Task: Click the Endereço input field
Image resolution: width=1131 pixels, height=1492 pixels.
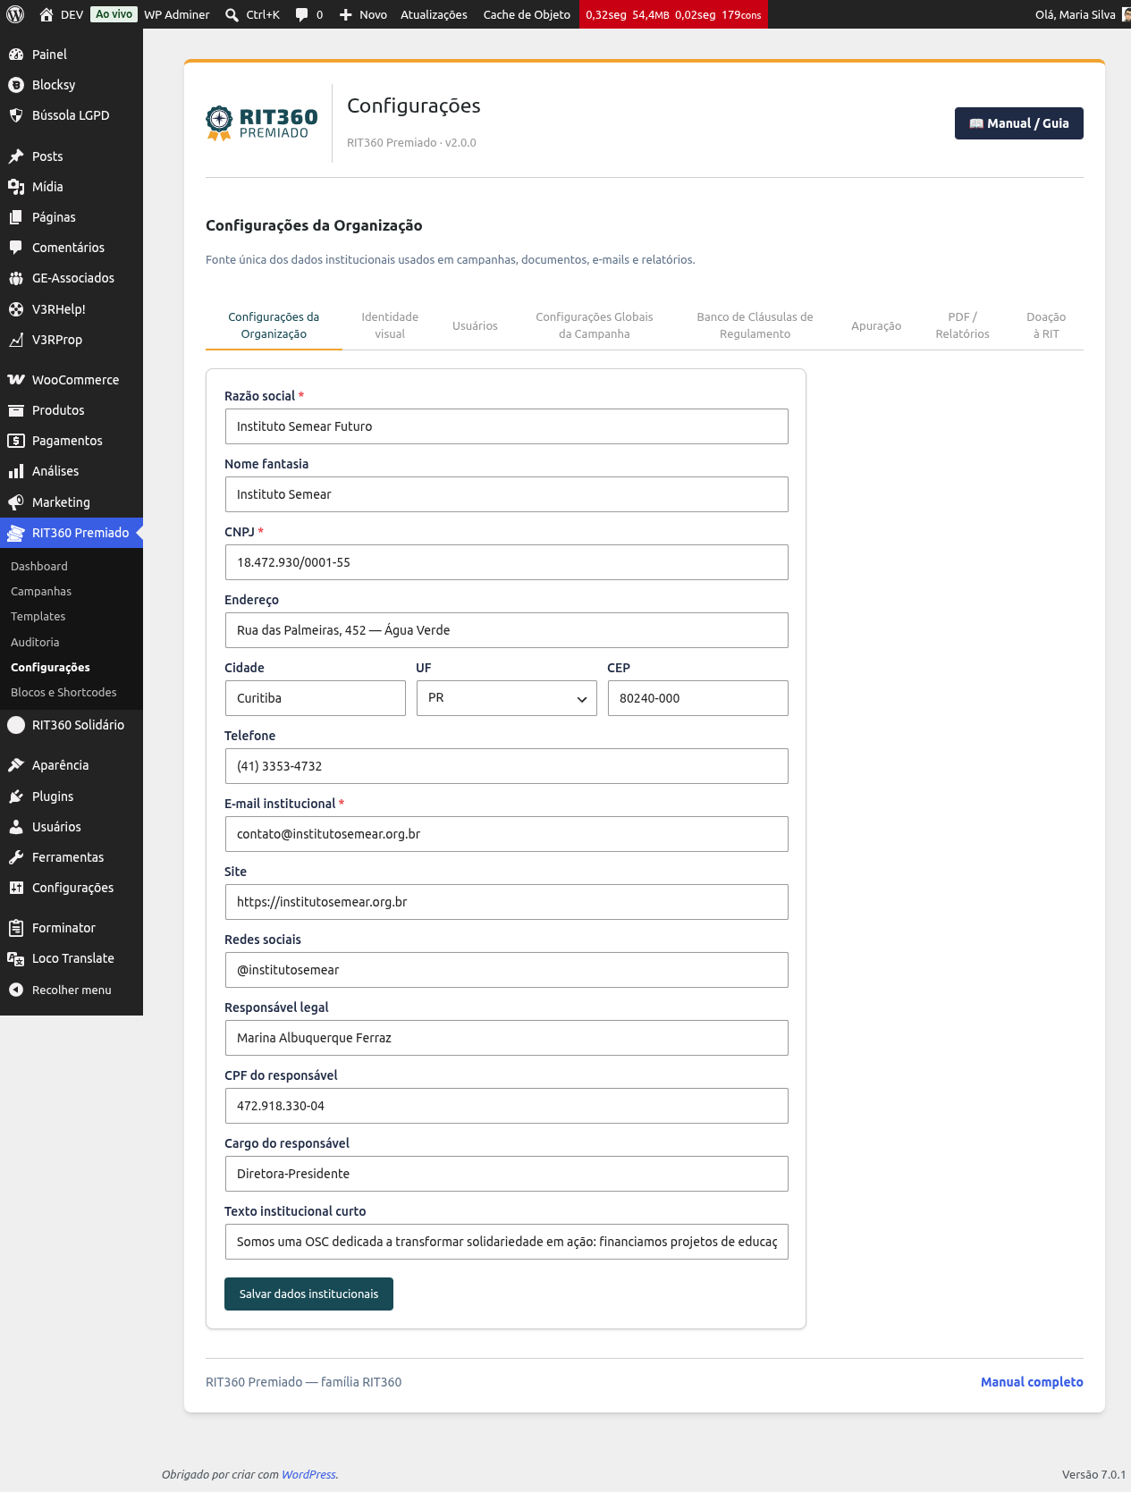Action: (507, 630)
